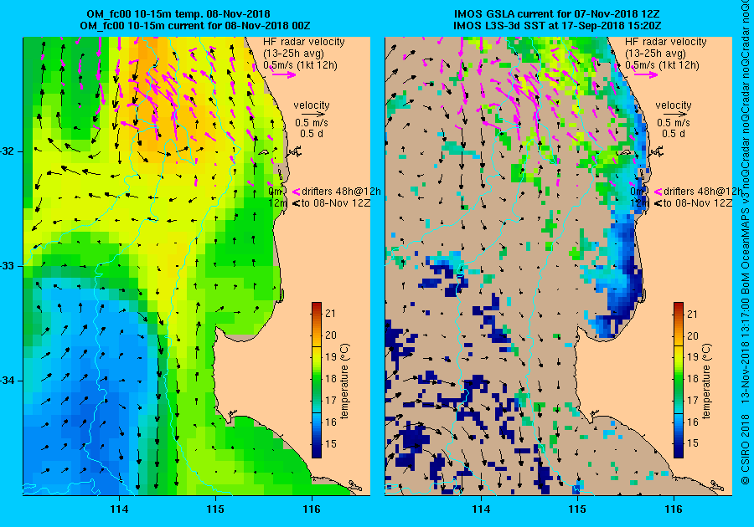Screen dimensions: 754x527
Task: Click '16' tick on right colorbar
Action: [692, 422]
